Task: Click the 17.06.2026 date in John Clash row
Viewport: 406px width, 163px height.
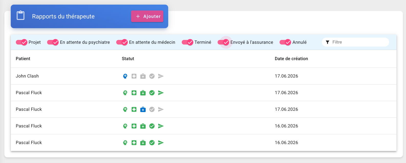Action: [x=286, y=76]
